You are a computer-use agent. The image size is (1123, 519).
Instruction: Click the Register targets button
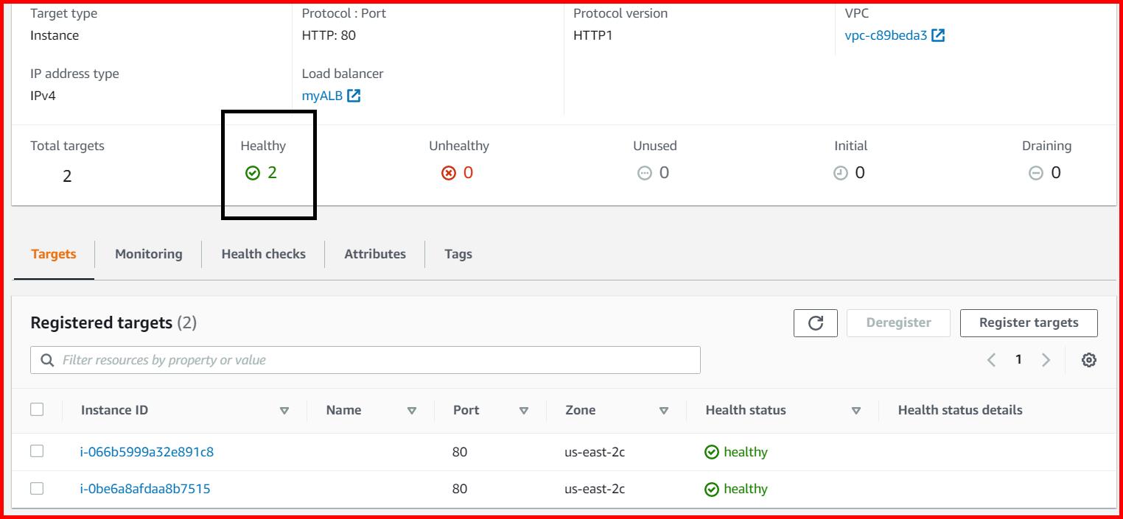1029,322
